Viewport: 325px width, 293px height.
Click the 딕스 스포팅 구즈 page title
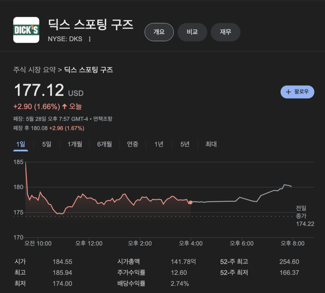(91, 25)
